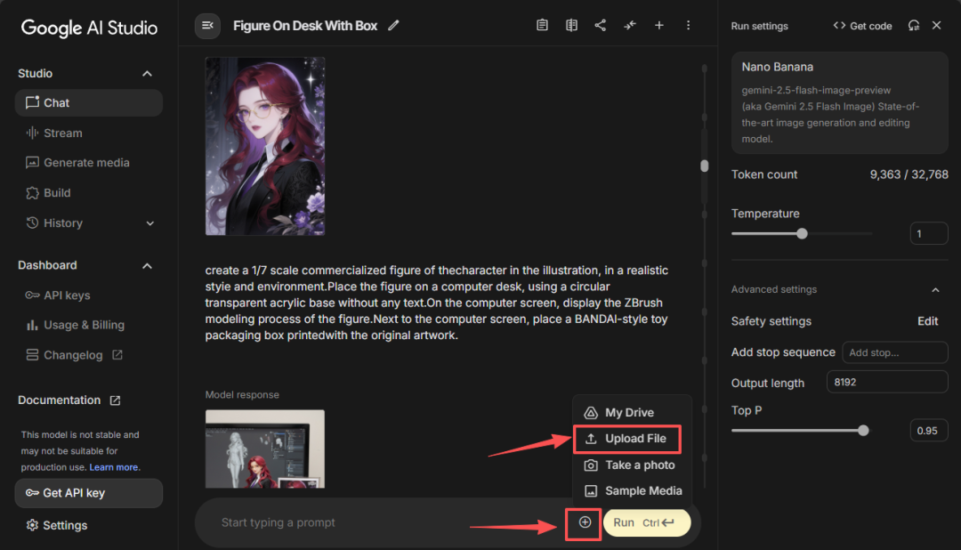The image size is (961, 550).
Task: Click the compress arrows icon in the header
Action: [x=629, y=25]
